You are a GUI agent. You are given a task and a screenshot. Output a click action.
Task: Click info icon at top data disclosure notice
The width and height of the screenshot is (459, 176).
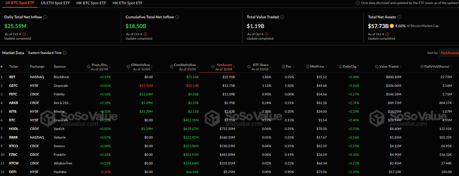tap(358, 3)
